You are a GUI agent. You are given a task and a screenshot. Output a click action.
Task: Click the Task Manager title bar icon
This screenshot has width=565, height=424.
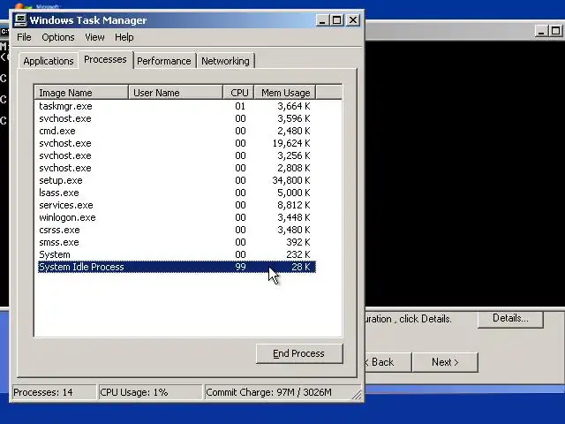(20, 20)
